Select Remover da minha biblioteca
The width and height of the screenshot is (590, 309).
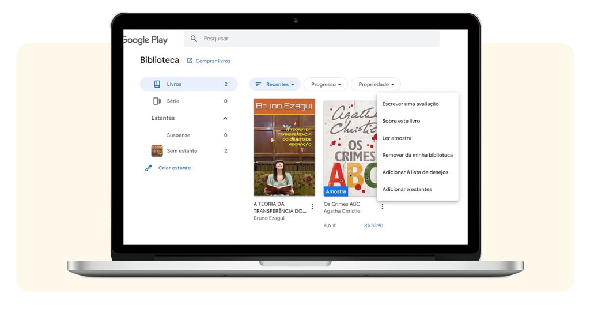click(x=418, y=155)
